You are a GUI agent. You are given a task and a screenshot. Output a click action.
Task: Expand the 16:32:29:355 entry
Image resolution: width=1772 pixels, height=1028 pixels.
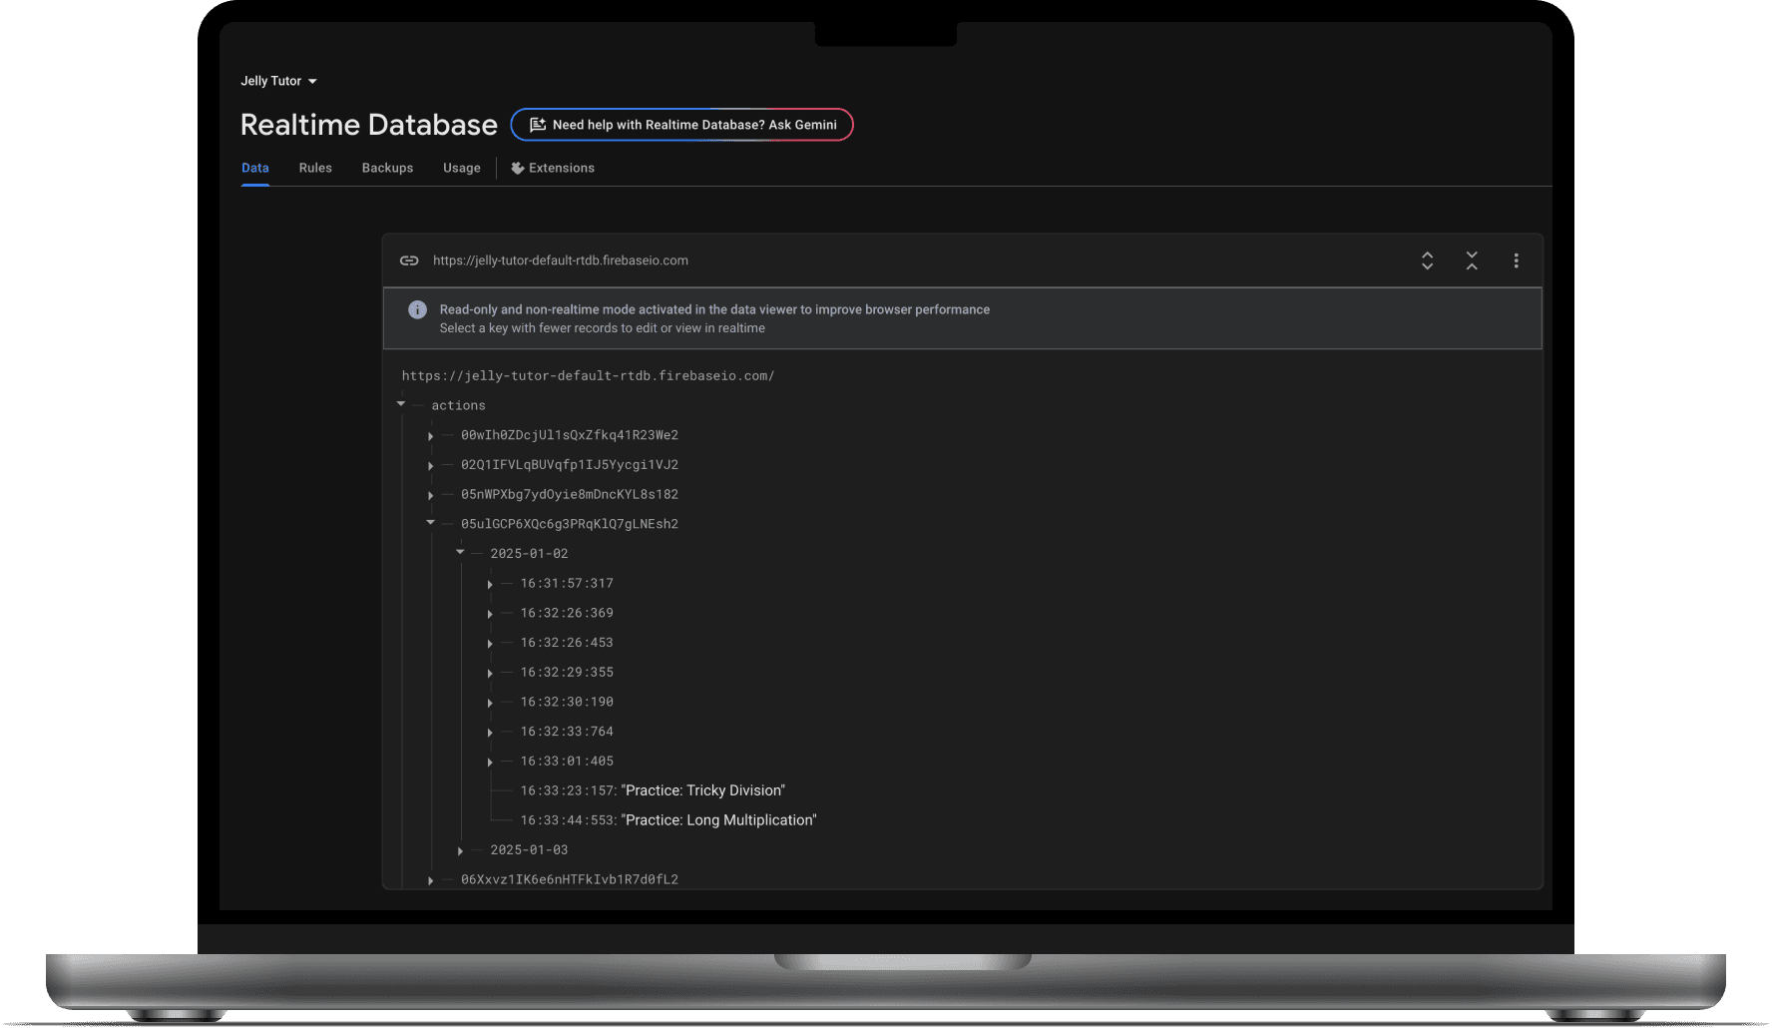click(490, 674)
